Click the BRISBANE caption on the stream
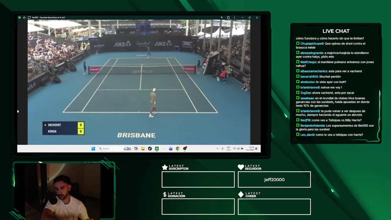 [136, 135]
